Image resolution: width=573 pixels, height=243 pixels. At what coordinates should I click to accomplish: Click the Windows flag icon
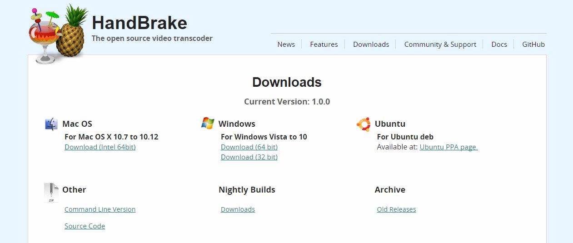click(208, 123)
